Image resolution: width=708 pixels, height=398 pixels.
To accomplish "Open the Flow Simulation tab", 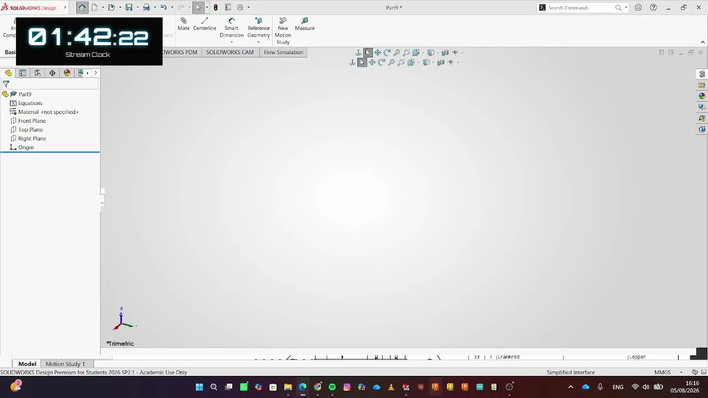I will (x=283, y=52).
